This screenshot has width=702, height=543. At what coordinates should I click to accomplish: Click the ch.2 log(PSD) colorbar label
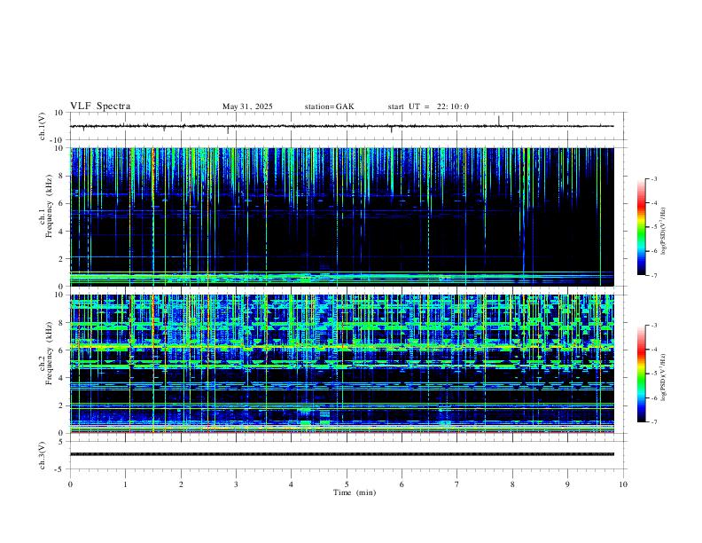tap(663, 377)
